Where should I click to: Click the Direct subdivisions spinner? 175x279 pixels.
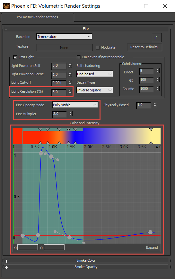click(158, 71)
